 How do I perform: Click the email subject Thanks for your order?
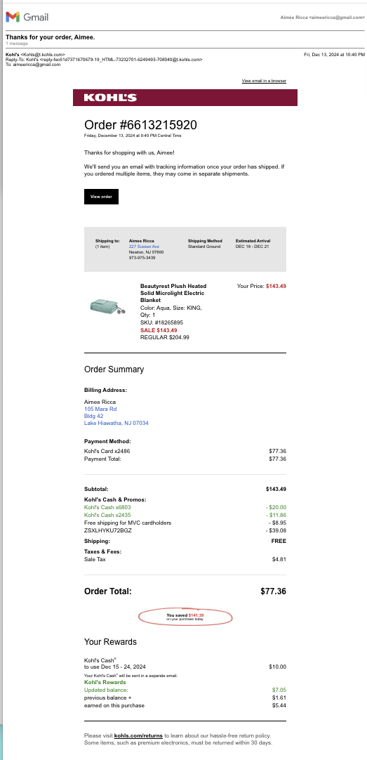pyautogui.click(x=51, y=37)
